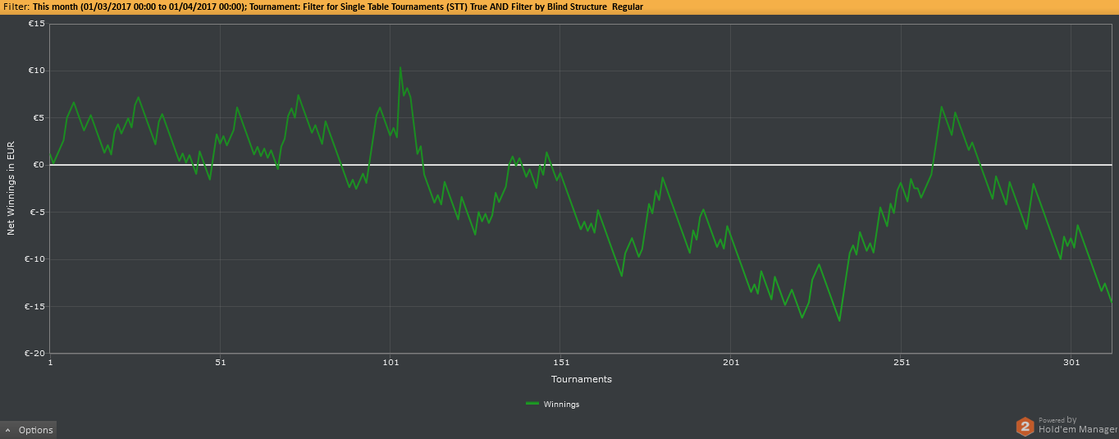The image size is (1119, 439).
Task: Click the highest peak of Winnings line
Action: (400, 67)
